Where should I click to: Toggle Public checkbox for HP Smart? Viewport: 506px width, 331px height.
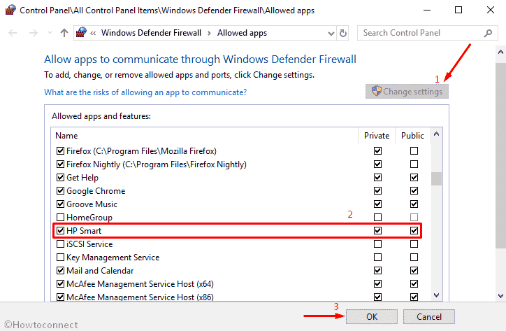click(414, 230)
